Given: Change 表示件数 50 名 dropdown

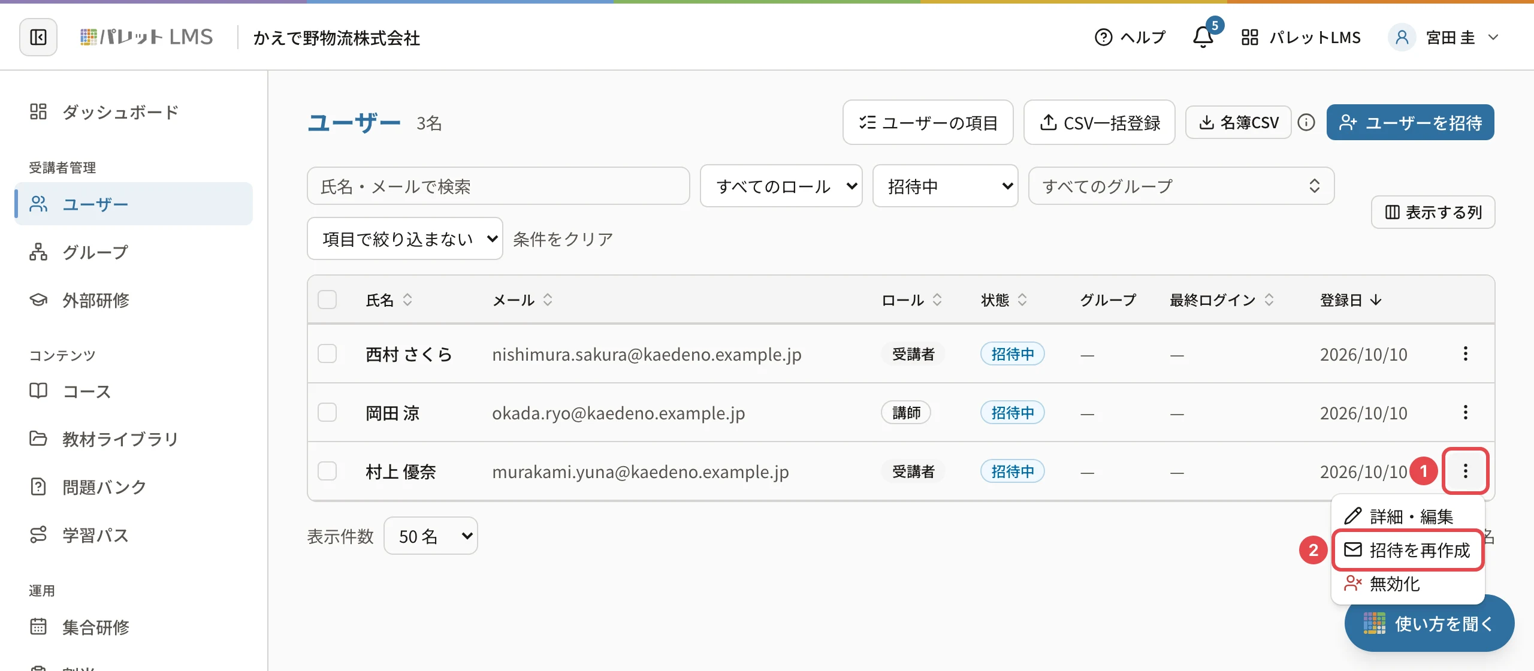Looking at the screenshot, I should [x=430, y=536].
